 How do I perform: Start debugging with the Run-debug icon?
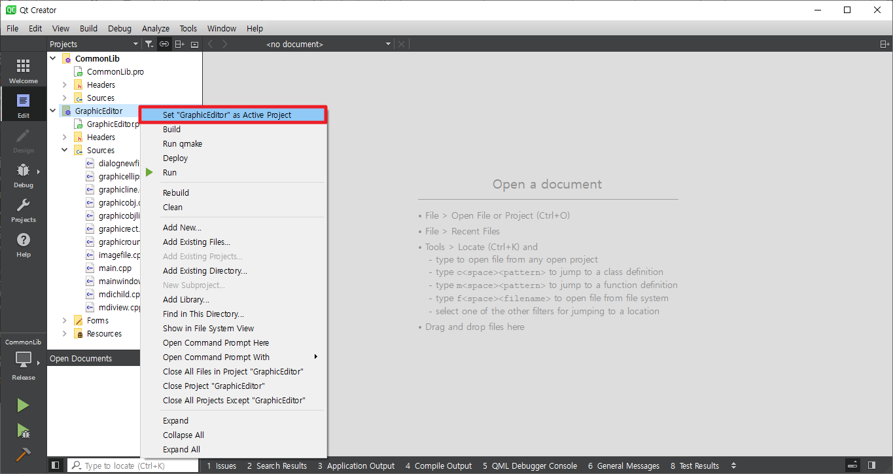tap(23, 430)
